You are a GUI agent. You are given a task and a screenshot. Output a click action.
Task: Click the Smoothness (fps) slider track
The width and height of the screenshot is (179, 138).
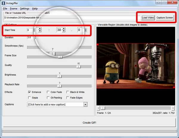pos(59,47)
